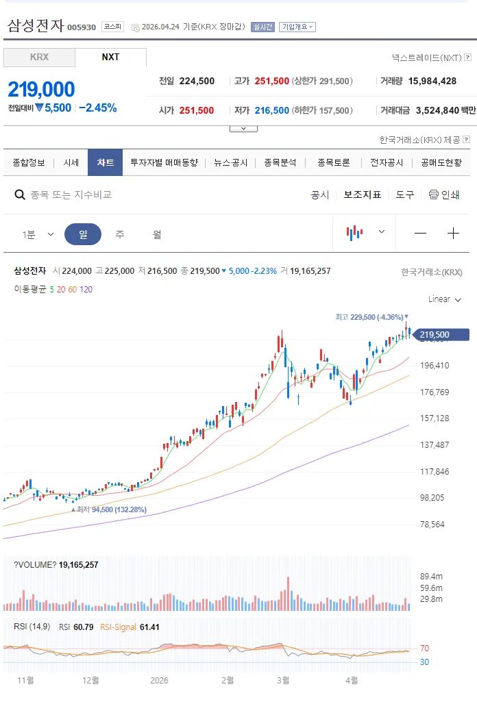Open the 종목분석 tab
477x704 pixels.
click(280, 162)
